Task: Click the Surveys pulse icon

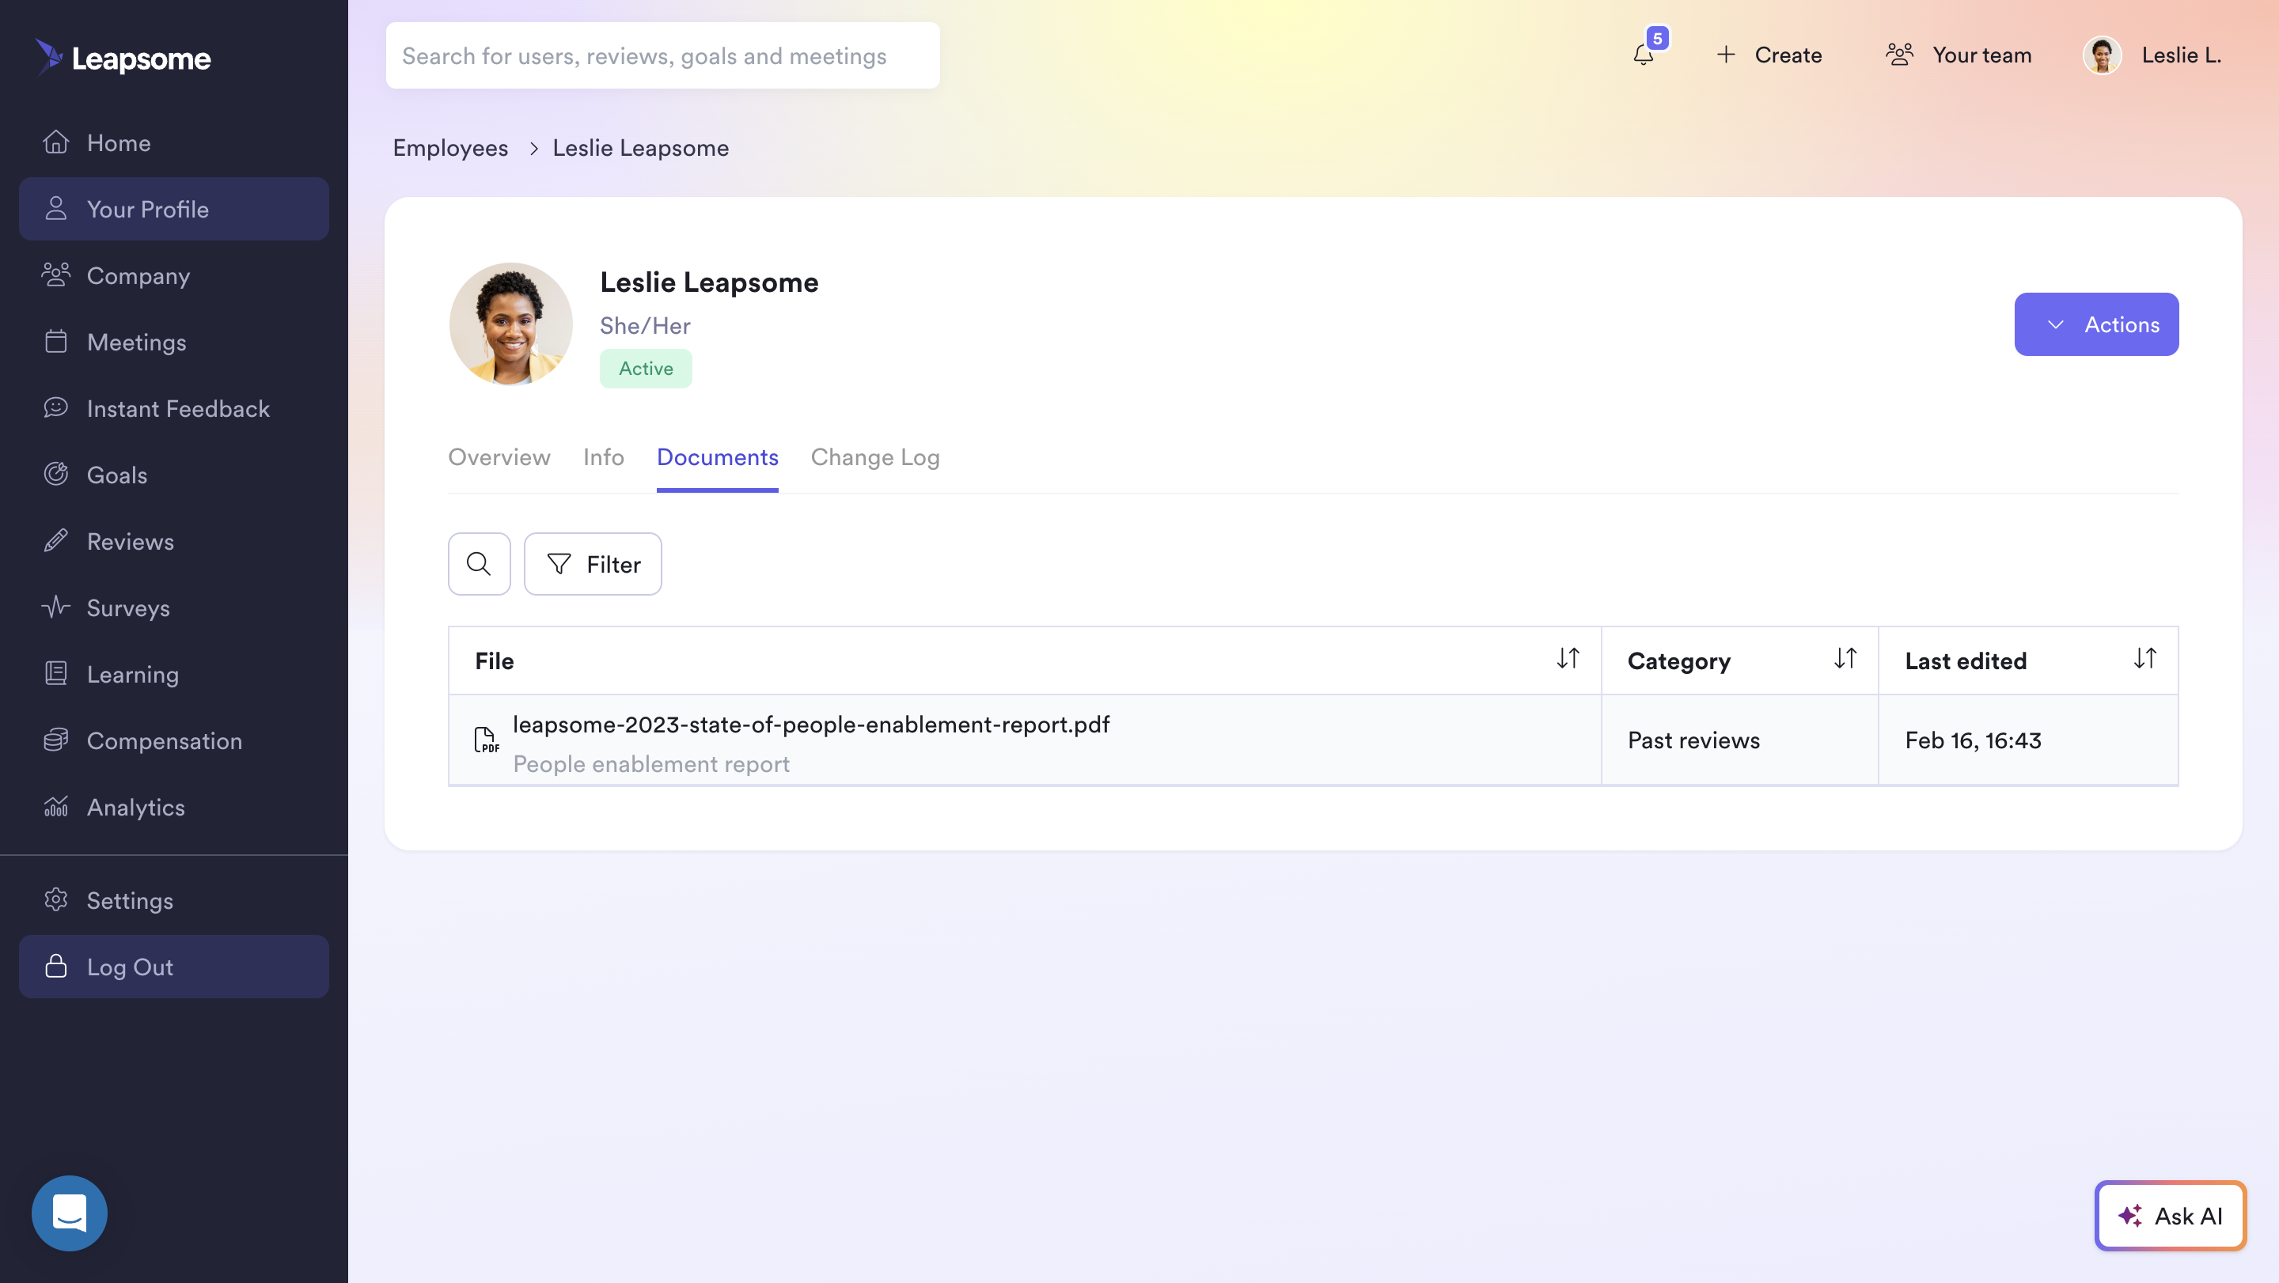Action: [55, 607]
